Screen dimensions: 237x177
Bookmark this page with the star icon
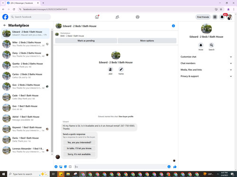tap(221, 9)
